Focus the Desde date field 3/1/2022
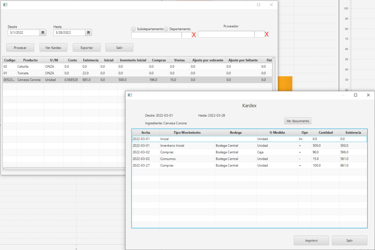Viewport: 375px width, 250px height. [24, 33]
